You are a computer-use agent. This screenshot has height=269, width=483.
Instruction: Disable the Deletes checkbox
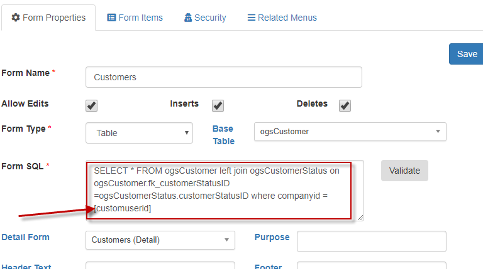pyautogui.click(x=345, y=105)
